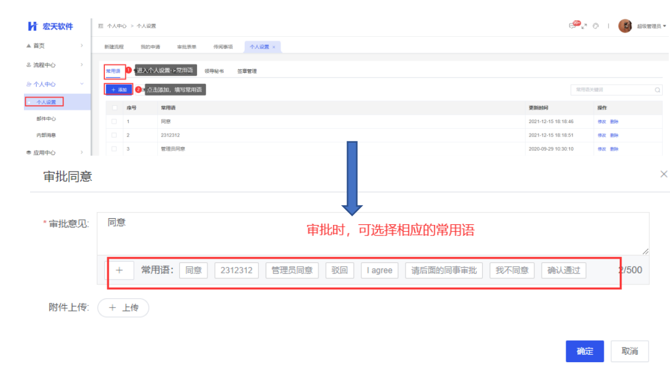
Task: Click the 常用语 column header
Action: coord(168,108)
